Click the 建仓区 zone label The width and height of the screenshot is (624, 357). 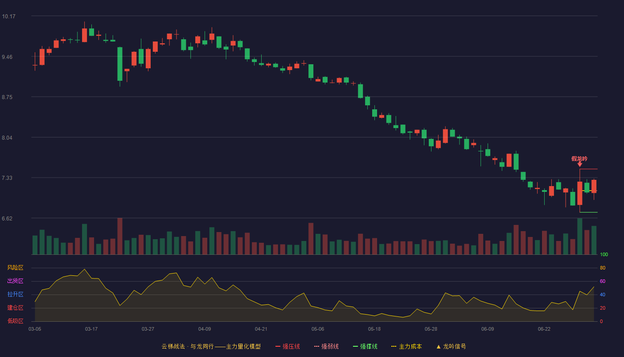15,308
